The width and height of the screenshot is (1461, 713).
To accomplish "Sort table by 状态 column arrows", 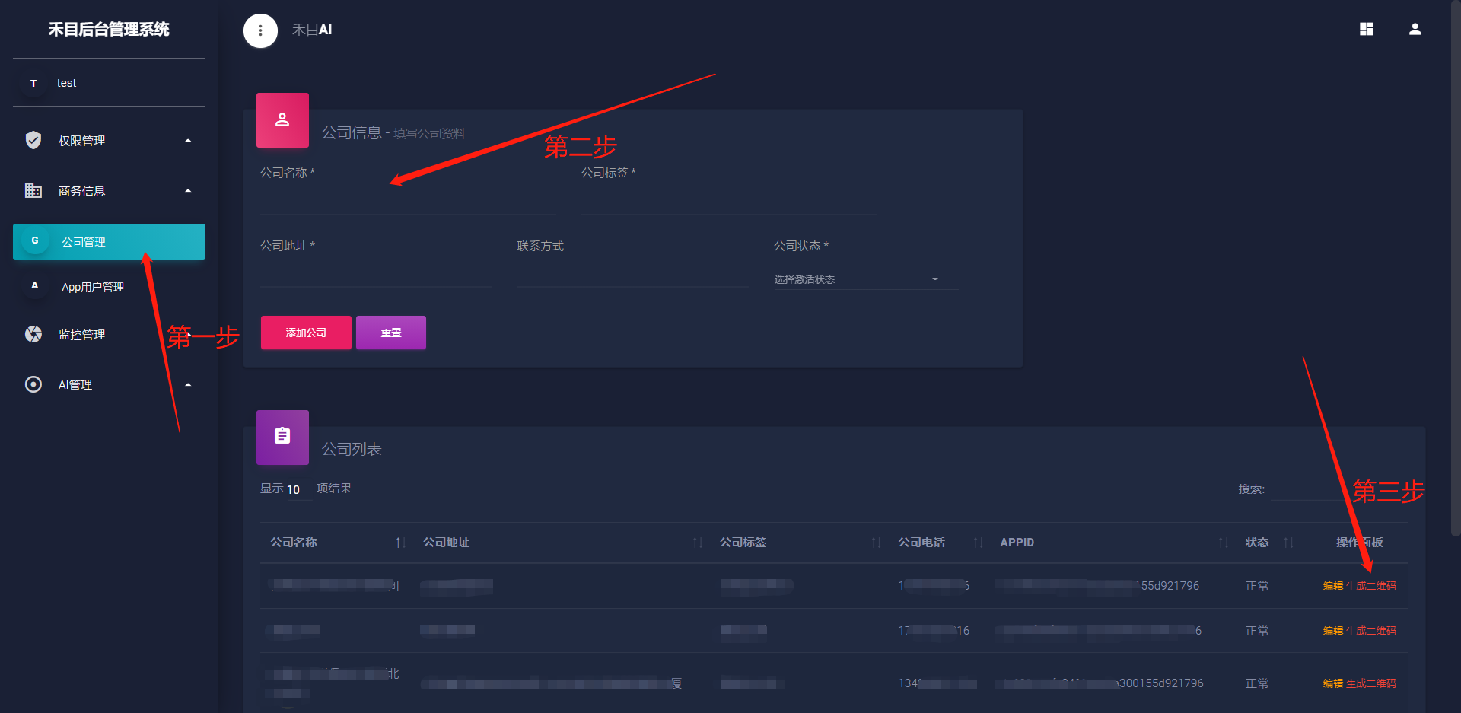I will 1288,543.
